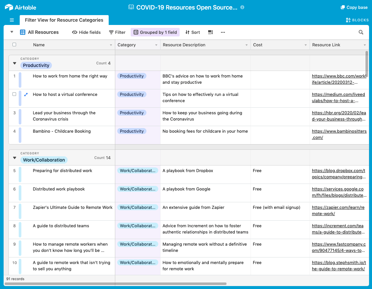Click 'Free (with email signup)' cost cell
Image resolution: width=372 pixels, height=289 pixels.
[276, 207]
